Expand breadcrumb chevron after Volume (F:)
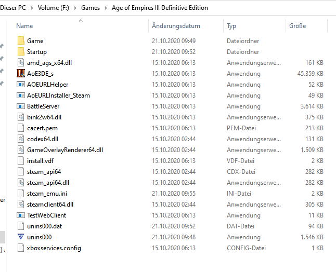The width and height of the screenshot is (336, 272). (x=75, y=8)
